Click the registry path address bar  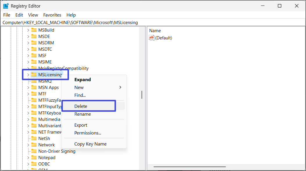[x=145, y=22]
